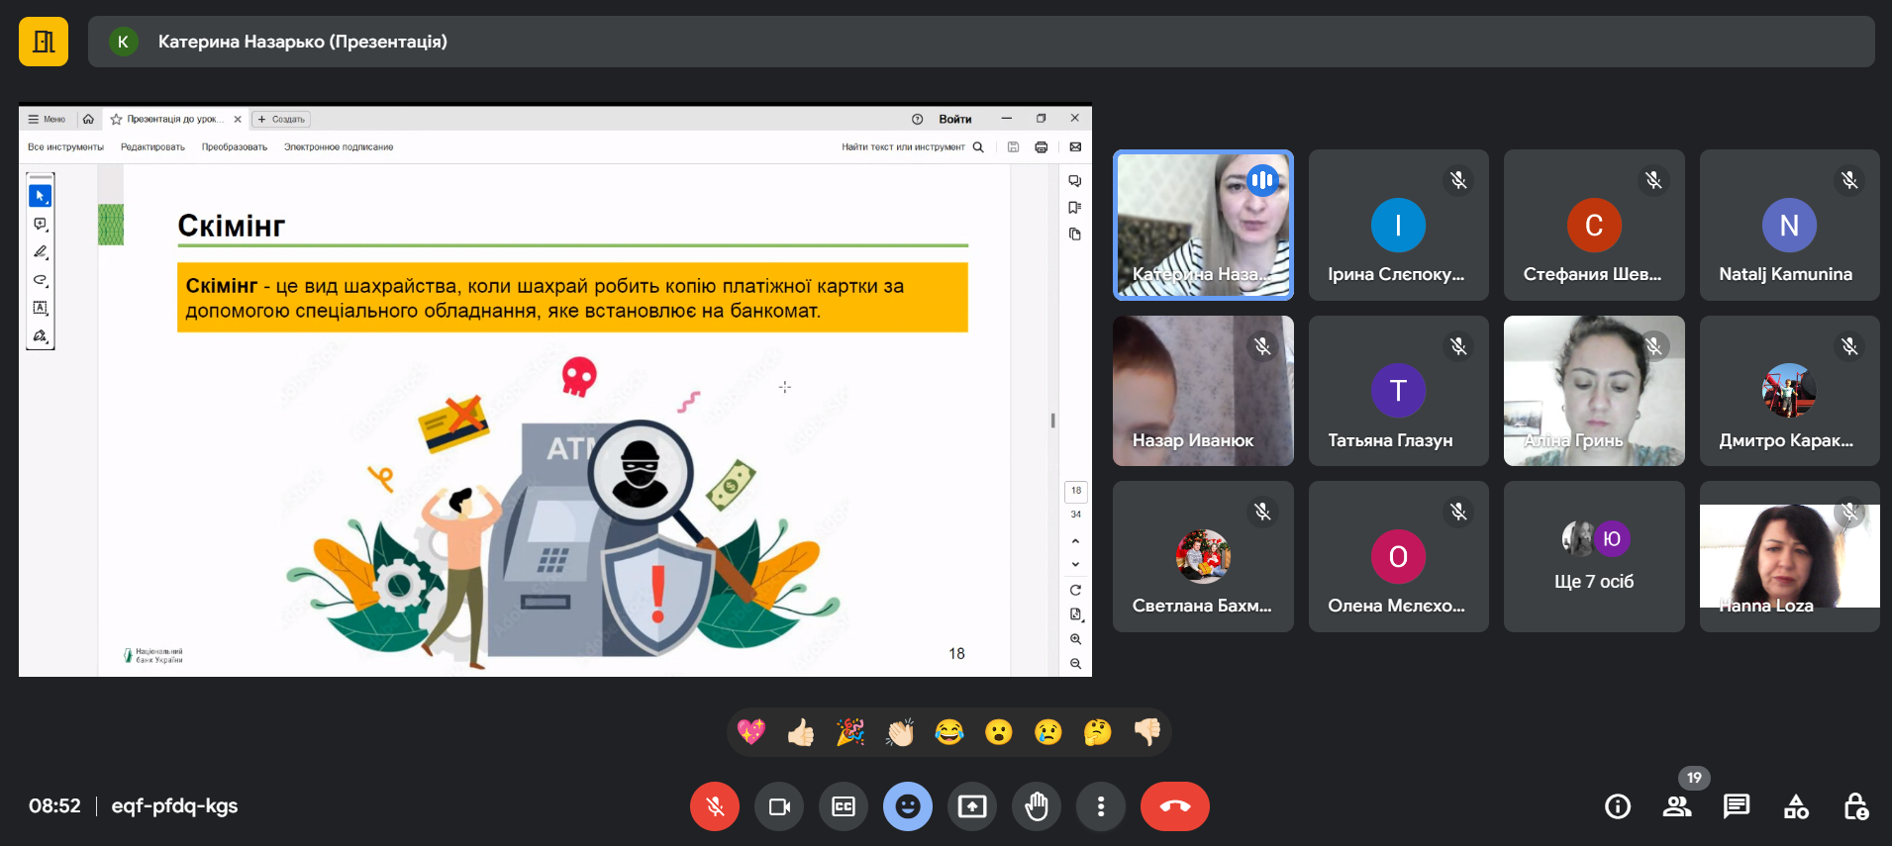
Task: Send the party popper reaction
Action: point(850,732)
